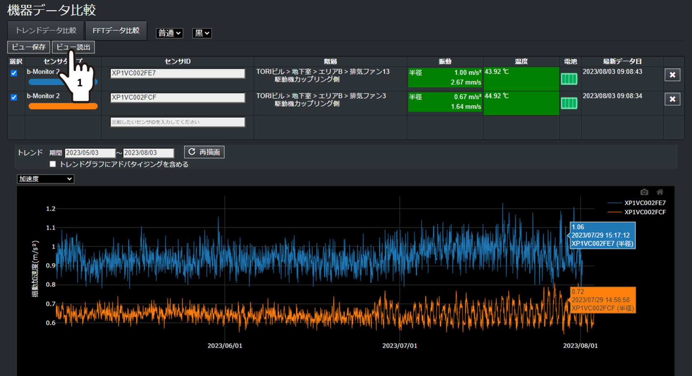692x376 pixels.
Task: Click the green vibration cell showing 0.67 m/s²
Action: point(445,102)
